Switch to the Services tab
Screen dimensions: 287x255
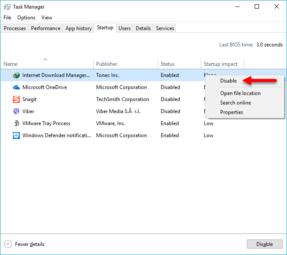[x=165, y=28]
